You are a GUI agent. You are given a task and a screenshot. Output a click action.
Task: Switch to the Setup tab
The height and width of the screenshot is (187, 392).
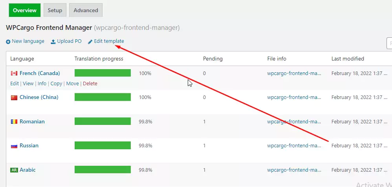point(55,11)
